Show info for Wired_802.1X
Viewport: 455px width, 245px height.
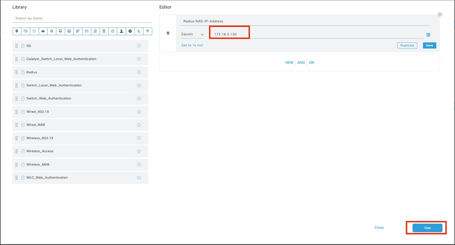point(139,112)
